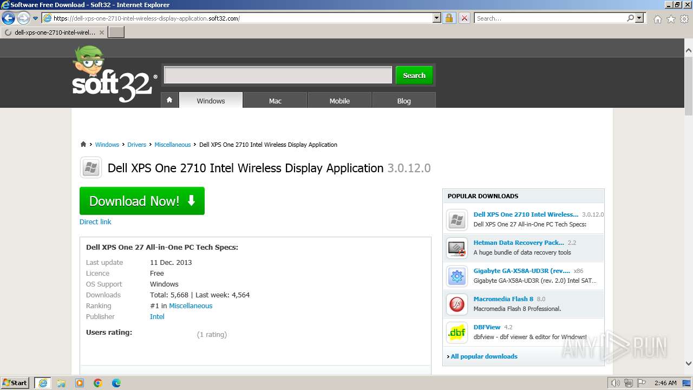Click Internet Explorer taskbar icon
Image resolution: width=693 pixels, height=390 pixels.
point(42,383)
